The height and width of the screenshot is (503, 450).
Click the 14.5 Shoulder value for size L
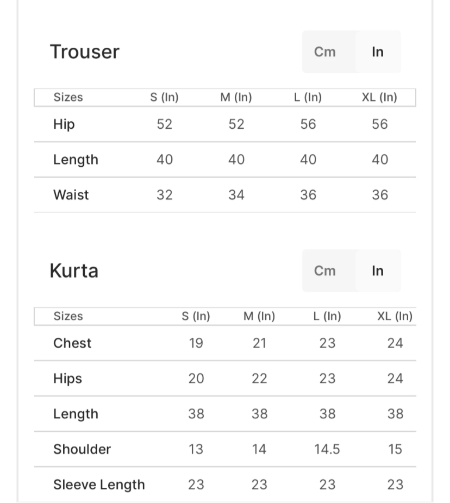point(327,449)
